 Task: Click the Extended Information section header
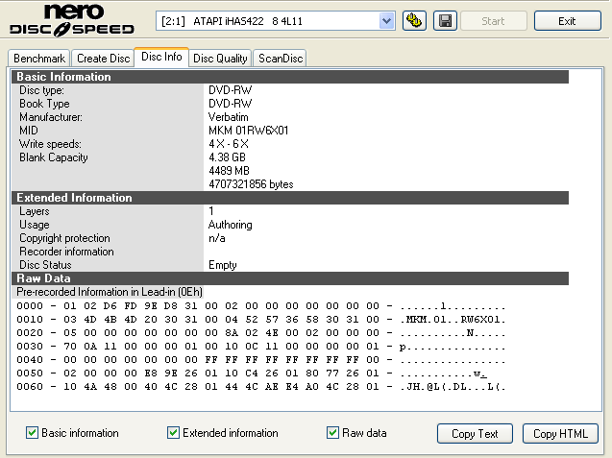click(x=290, y=198)
